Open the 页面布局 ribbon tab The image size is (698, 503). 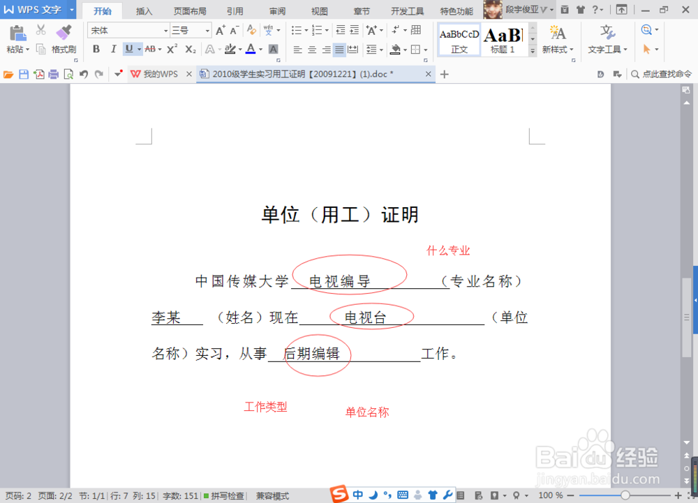coord(190,11)
